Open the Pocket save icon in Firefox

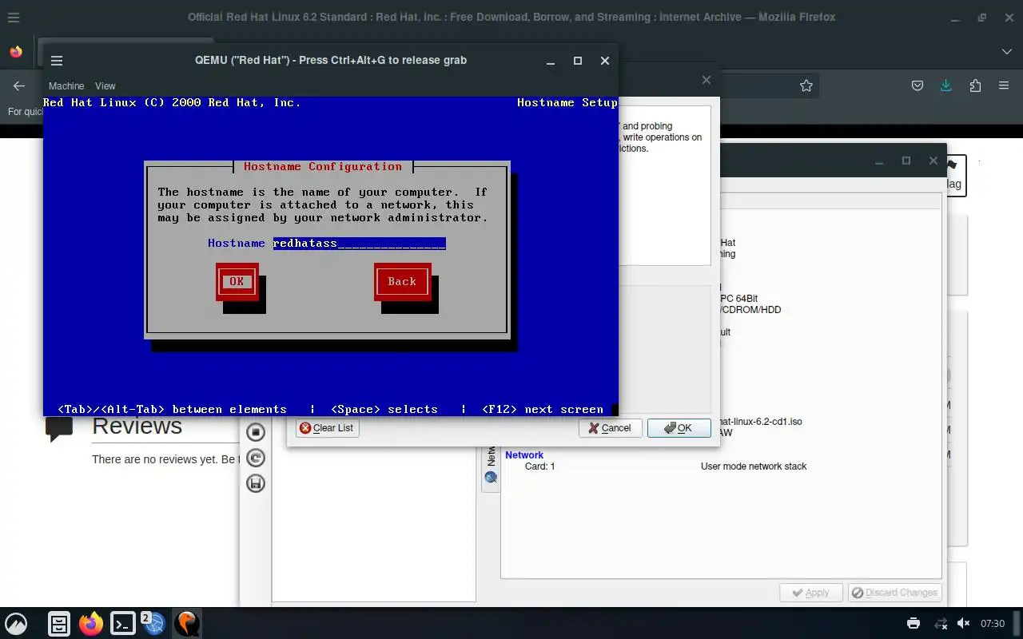pos(918,85)
